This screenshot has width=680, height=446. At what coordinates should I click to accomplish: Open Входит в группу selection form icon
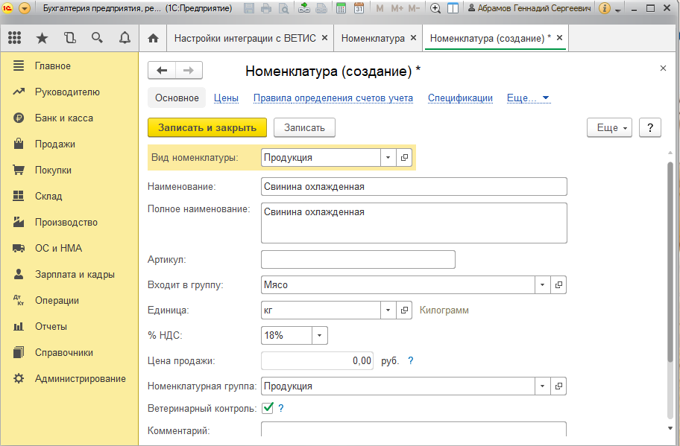[559, 284]
